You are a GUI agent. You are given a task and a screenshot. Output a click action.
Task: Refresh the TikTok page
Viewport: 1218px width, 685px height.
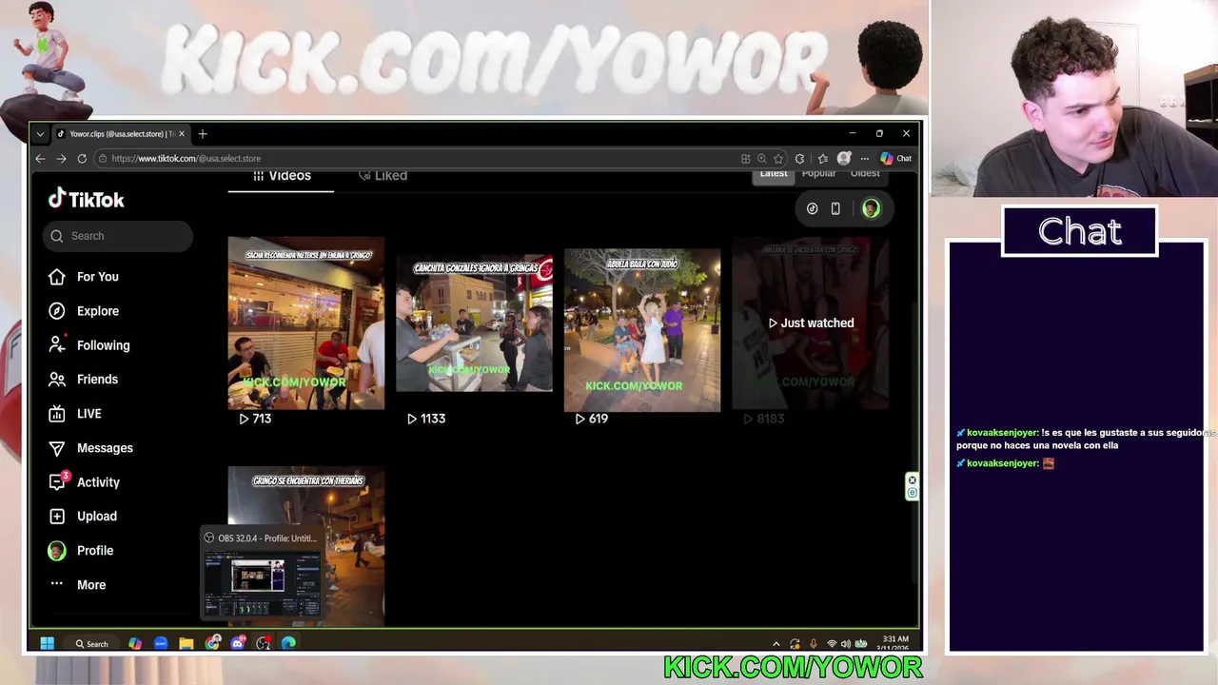tap(82, 159)
